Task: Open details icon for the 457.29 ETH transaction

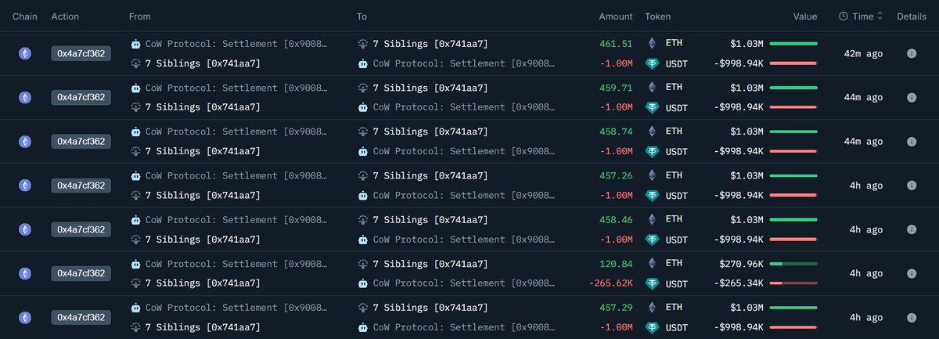Action: click(x=912, y=317)
